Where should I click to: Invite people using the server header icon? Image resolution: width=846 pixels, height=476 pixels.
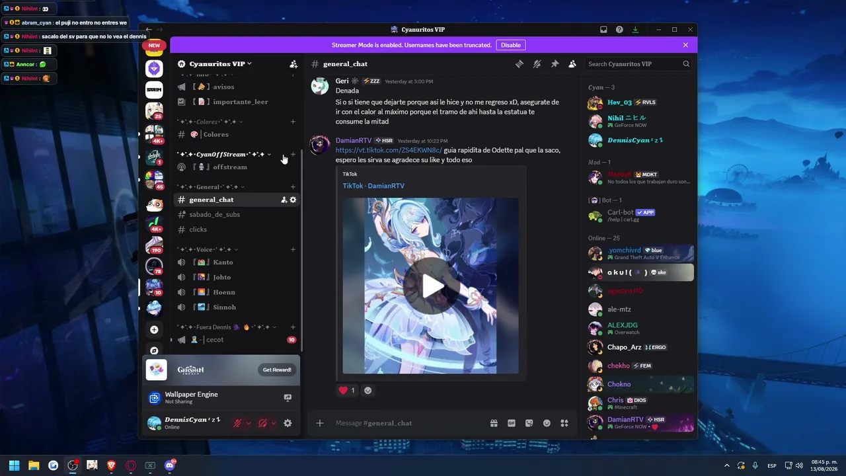(x=293, y=64)
